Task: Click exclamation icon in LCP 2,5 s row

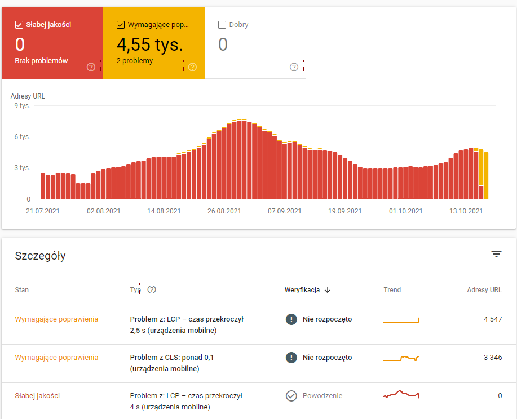Action: coord(291,319)
